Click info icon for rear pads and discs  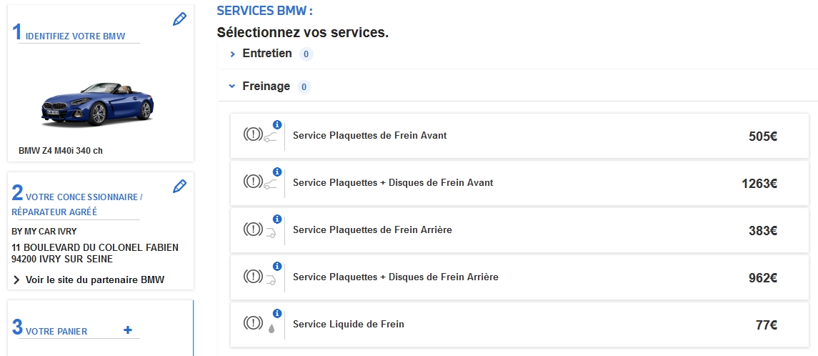277,266
